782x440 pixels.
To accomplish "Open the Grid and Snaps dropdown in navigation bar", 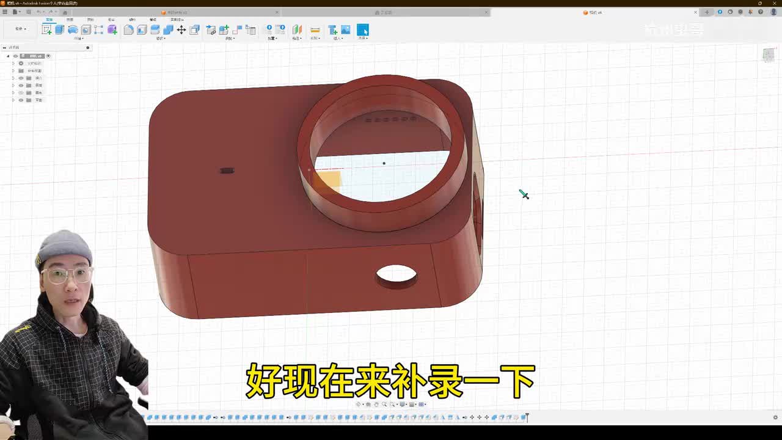I will (412, 404).
